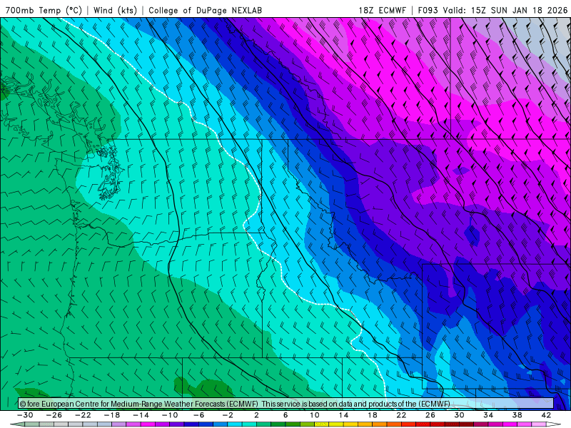Click the 30 value on the color scale
The image size is (571, 428).
[459, 415]
